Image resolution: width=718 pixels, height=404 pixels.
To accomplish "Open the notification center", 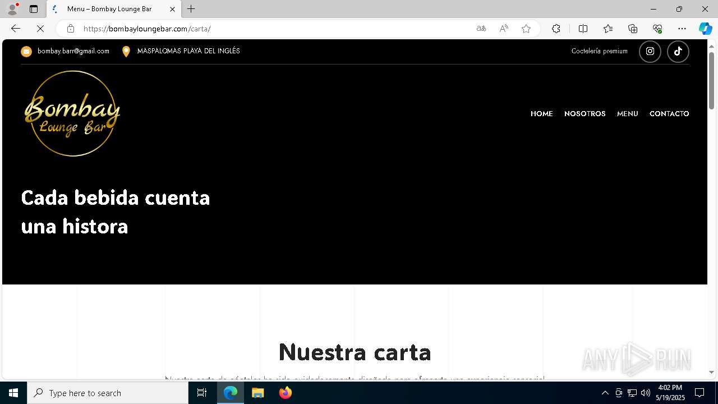I will tap(699, 393).
